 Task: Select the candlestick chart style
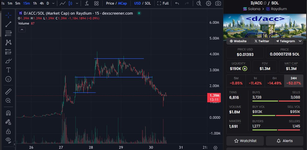pyautogui.click(x=71, y=3)
